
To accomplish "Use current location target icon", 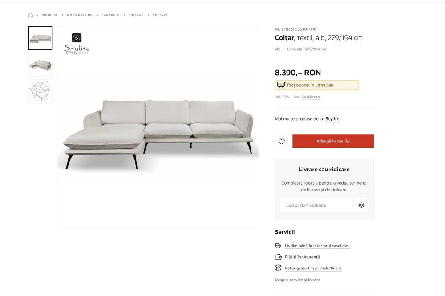I will (x=361, y=205).
